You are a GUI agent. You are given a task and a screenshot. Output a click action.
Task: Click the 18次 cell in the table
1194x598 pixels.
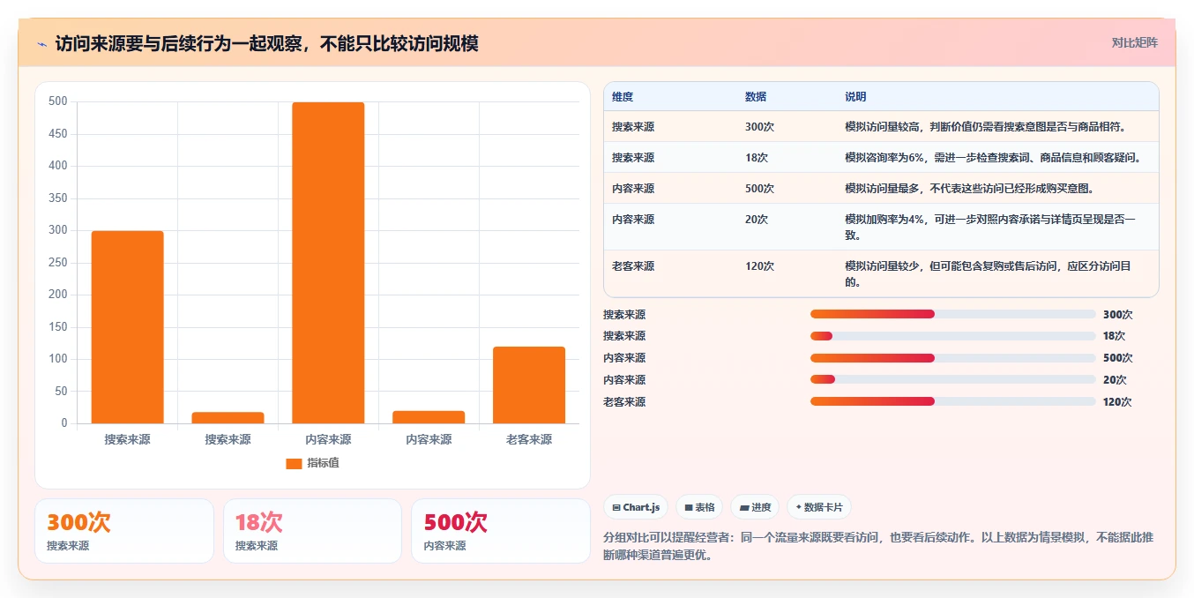[x=757, y=158]
